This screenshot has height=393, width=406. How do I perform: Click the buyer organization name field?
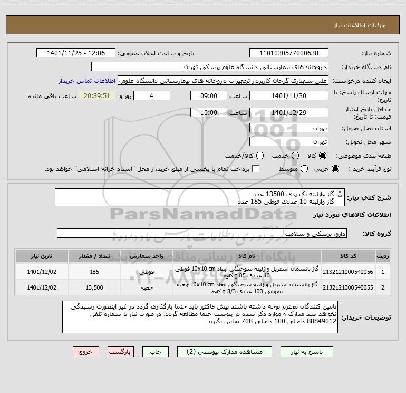pyautogui.click(x=210, y=66)
